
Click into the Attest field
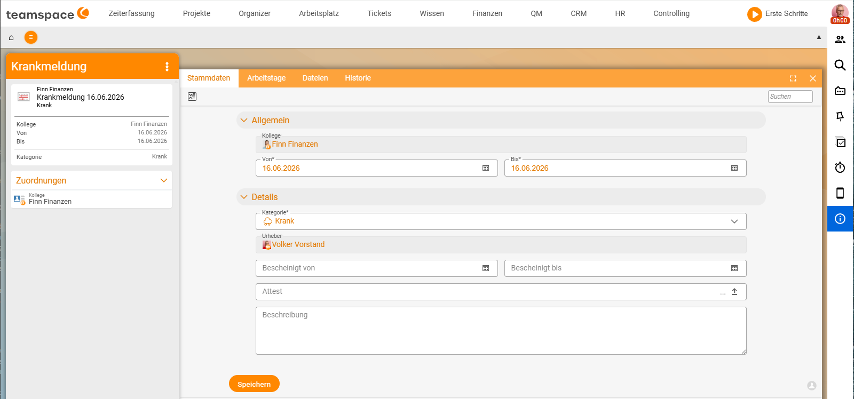(x=501, y=292)
